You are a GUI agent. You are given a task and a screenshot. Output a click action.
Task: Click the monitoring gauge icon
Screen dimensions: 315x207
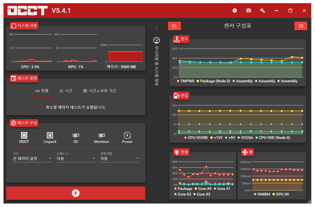click(x=157, y=40)
